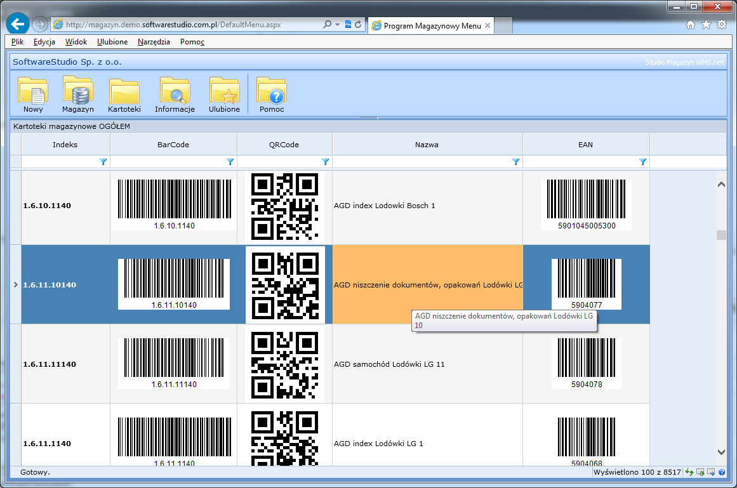
Task: Select the Program Magazynowy Menu tab
Action: click(432, 26)
